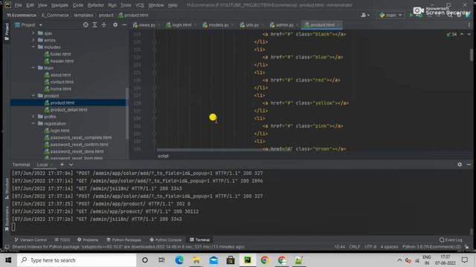The image size is (476, 267).
Task: Select the Local terminal tab
Action: pos(42,165)
